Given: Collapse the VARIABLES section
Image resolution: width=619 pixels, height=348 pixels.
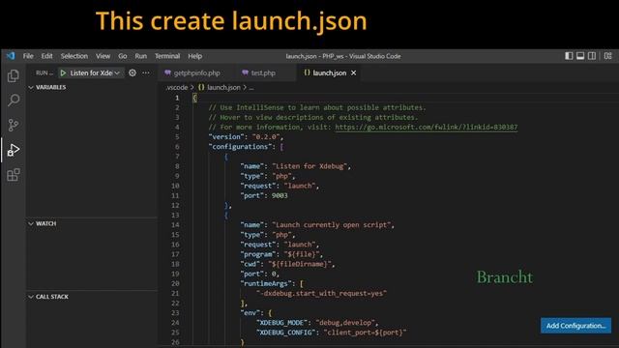Looking at the screenshot, I should pos(47,87).
